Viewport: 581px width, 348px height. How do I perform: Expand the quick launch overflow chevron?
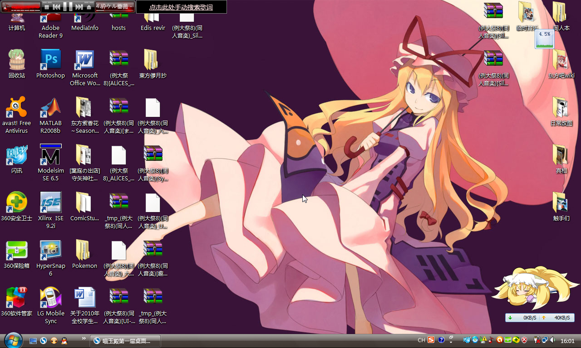pyautogui.click(x=84, y=338)
